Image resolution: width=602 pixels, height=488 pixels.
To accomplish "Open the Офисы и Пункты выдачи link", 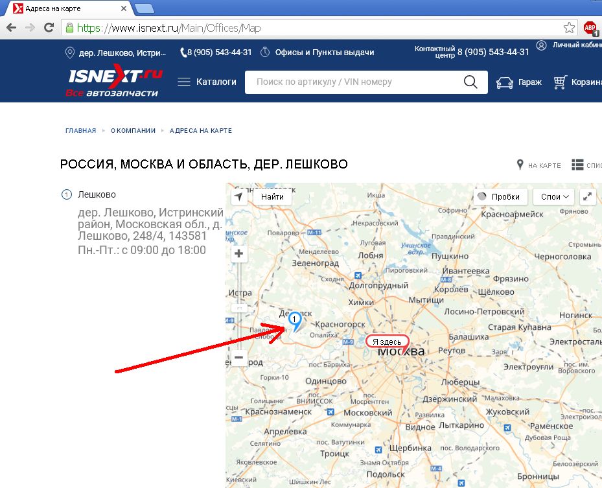I will [x=325, y=52].
